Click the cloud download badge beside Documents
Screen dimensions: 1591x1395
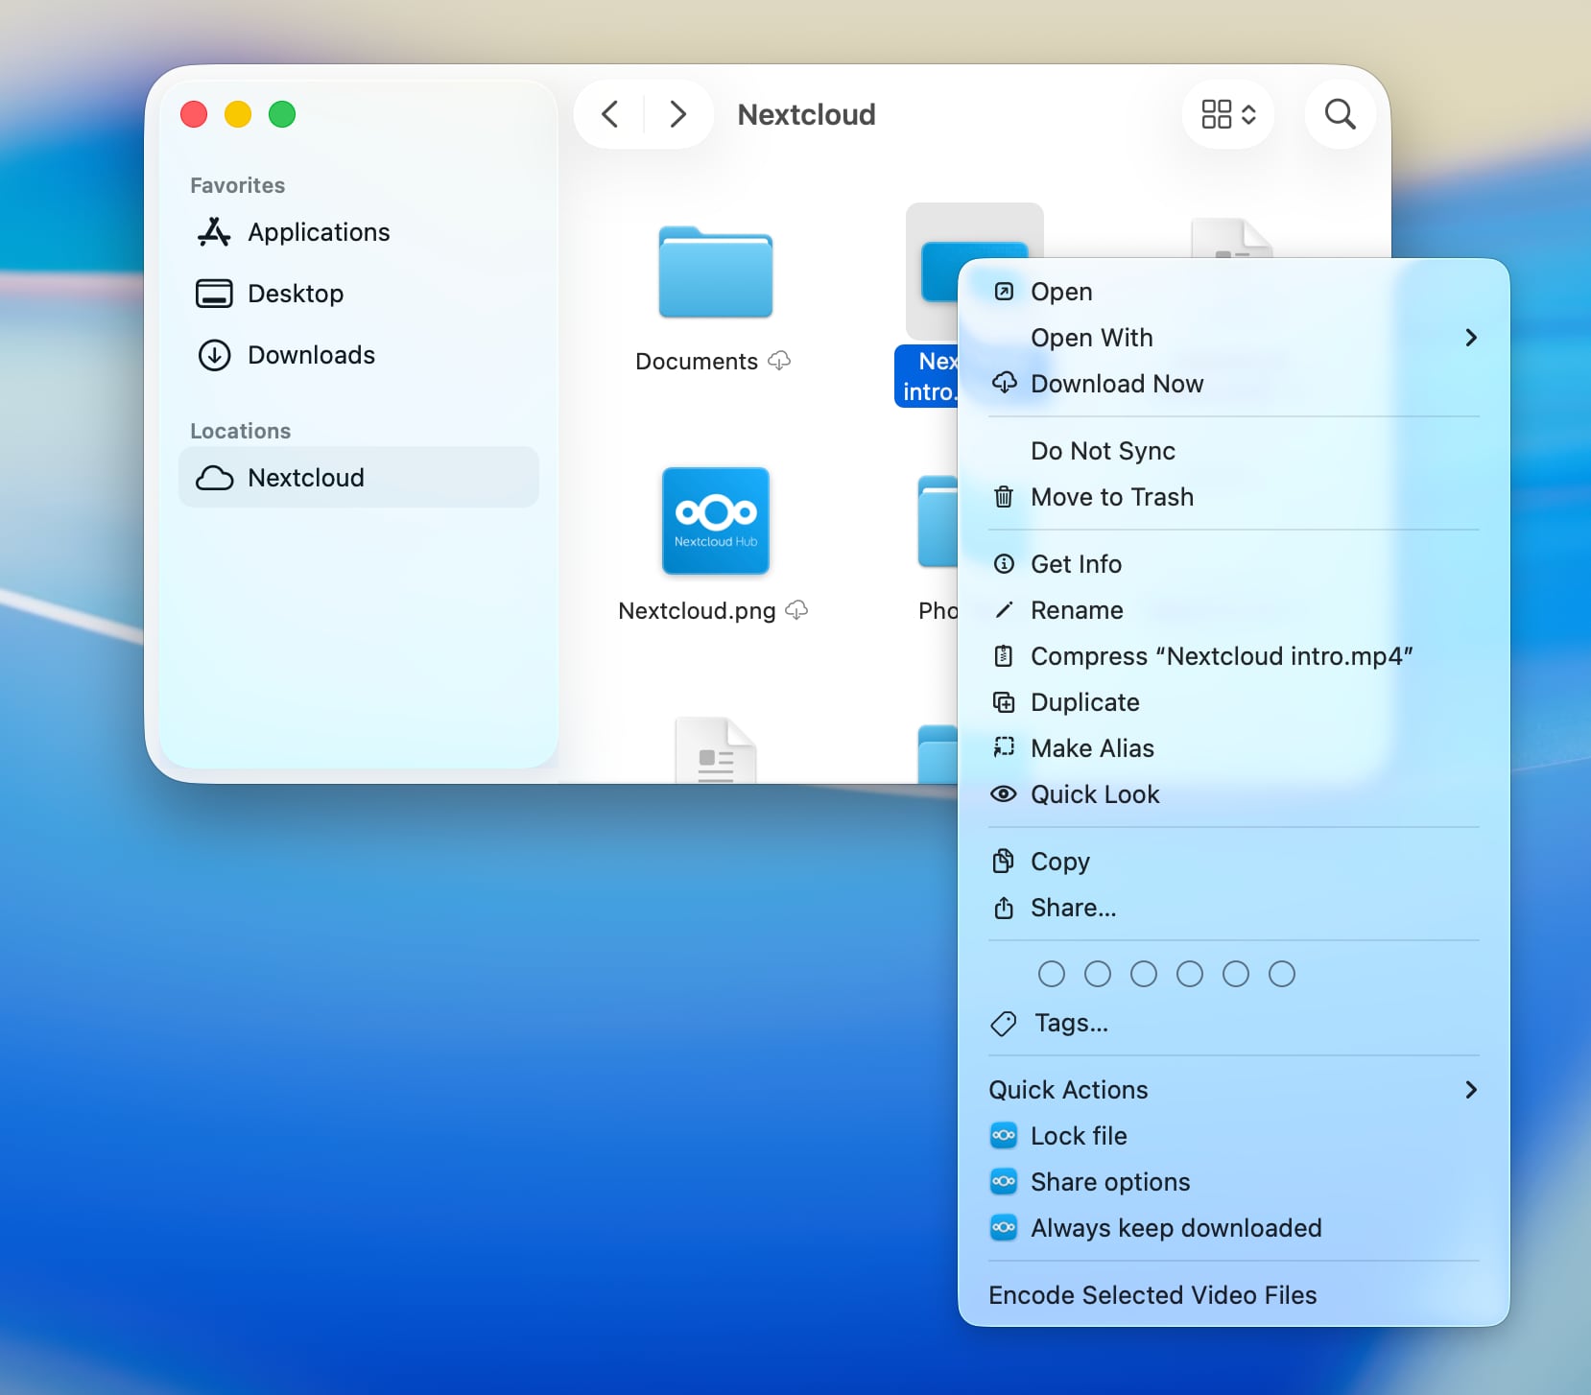click(x=779, y=361)
